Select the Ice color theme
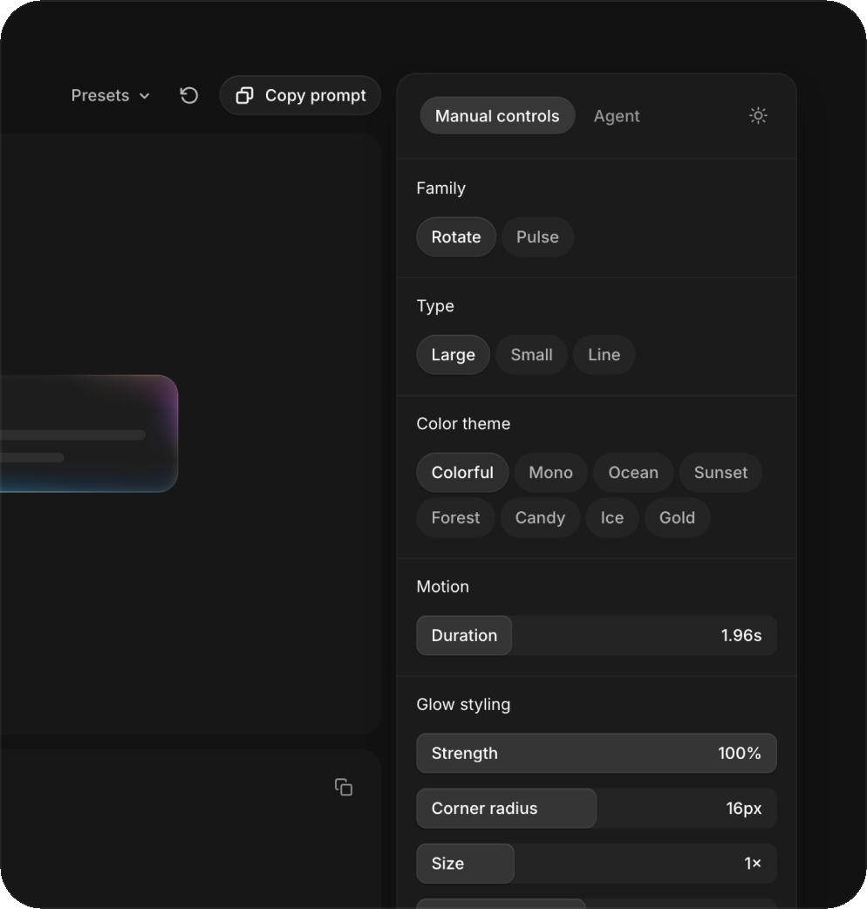 click(x=612, y=517)
